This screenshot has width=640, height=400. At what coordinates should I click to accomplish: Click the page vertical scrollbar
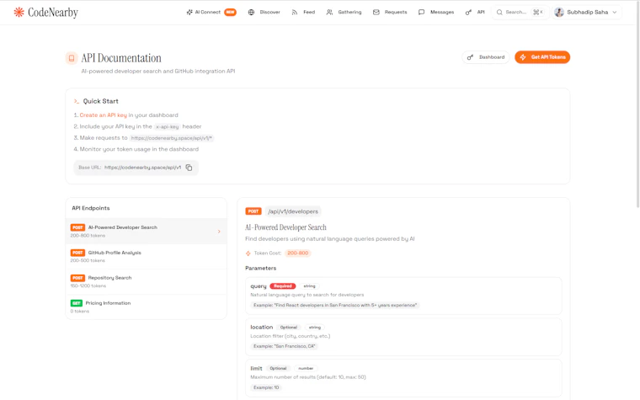coord(637,104)
